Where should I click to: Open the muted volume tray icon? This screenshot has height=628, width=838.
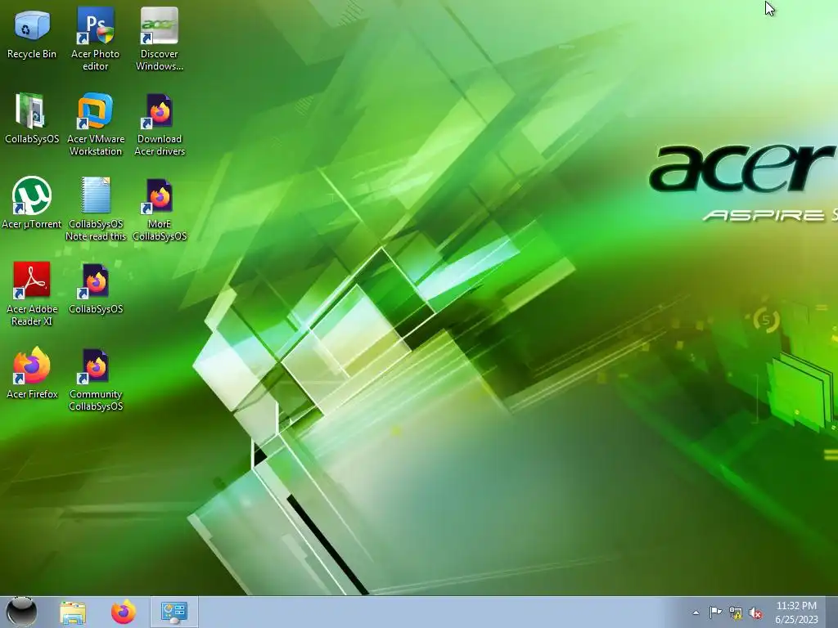click(x=755, y=612)
